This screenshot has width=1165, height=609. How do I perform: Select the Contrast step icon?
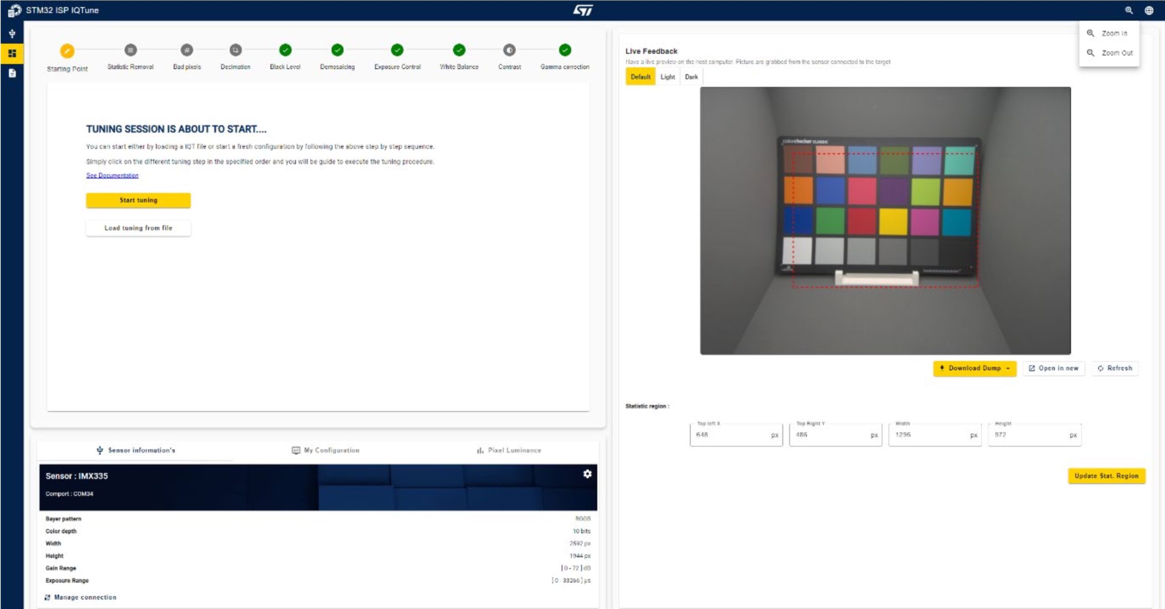[x=509, y=50]
